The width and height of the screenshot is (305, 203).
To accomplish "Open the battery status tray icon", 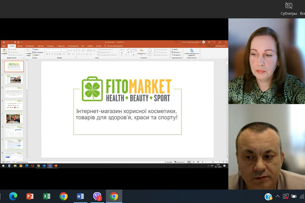I will point(293,196).
